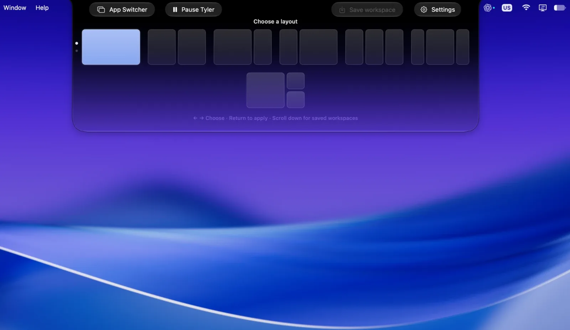Switch the US input source
Viewport: 570px width, 330px height.
[x=507, y=7]
